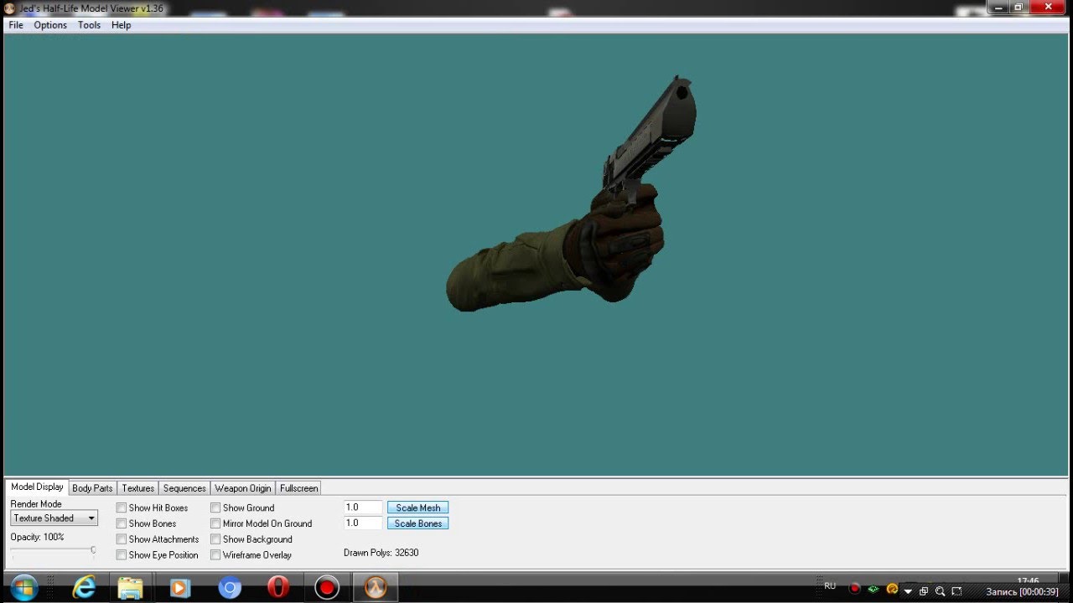The height and width of the screenshot is (603, 1073).
Task: Launch Internet Explorer from taskbar
Action: click(x=84, y=587)
